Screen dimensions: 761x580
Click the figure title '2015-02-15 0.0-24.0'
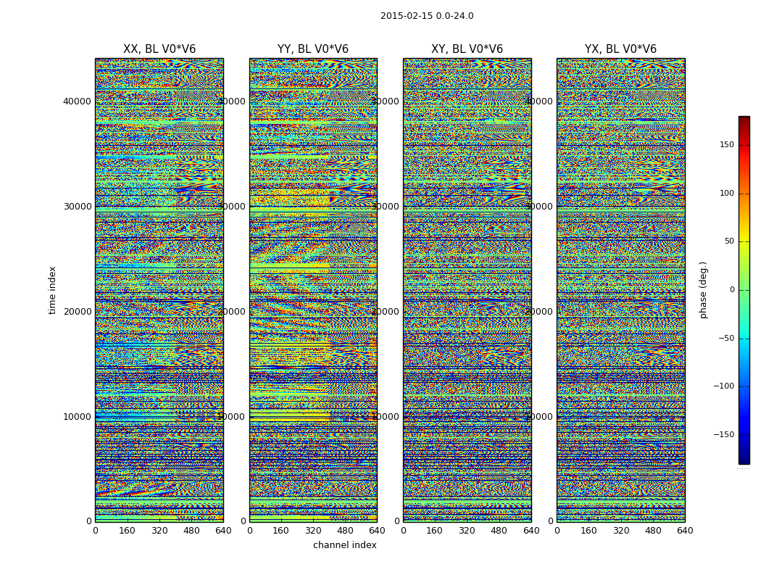(x=427, y=16)
